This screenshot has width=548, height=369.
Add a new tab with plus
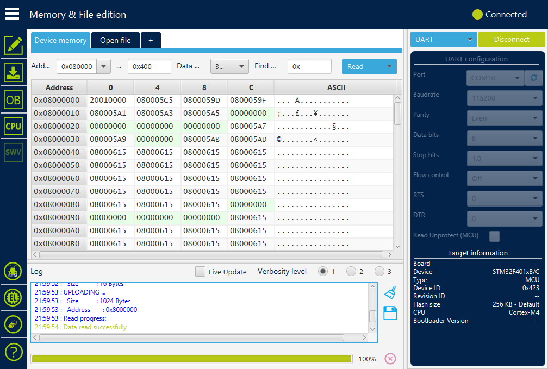click(151, 40)
